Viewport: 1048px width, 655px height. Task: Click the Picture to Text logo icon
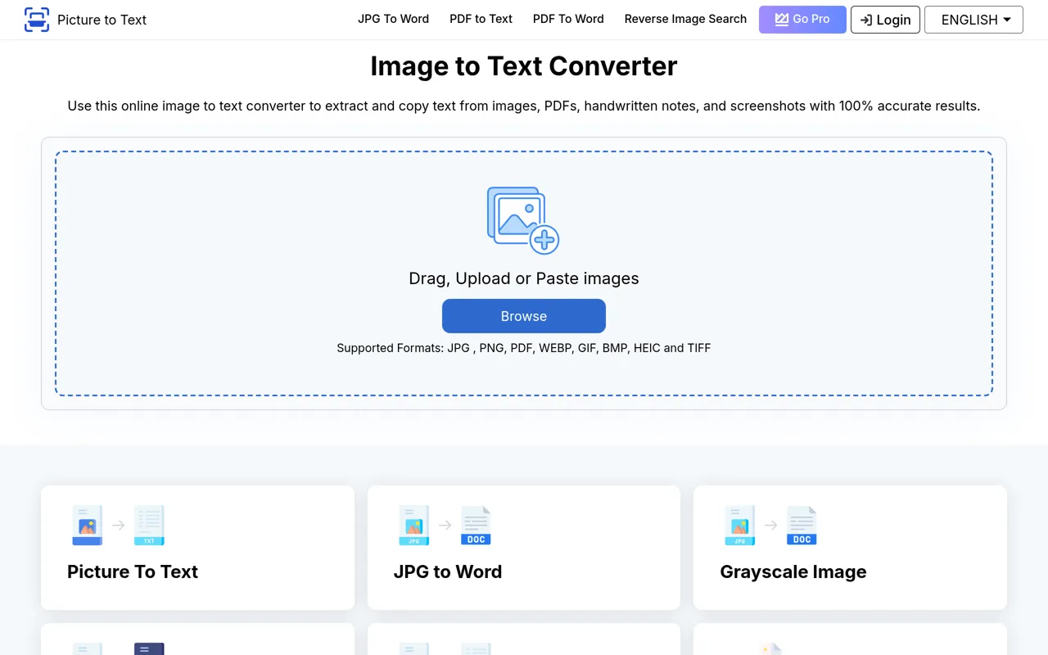(x=37, y=20)
